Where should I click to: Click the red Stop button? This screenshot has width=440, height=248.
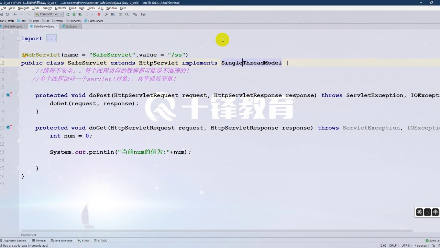tap(99, 14)
